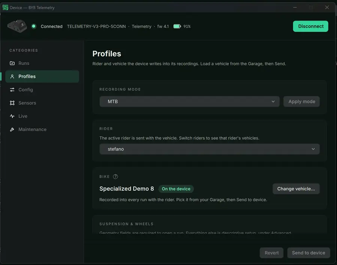Close the BYB Telemetry window
The height and width of the screenshot is (265, 337).
(x=327, y=7)
